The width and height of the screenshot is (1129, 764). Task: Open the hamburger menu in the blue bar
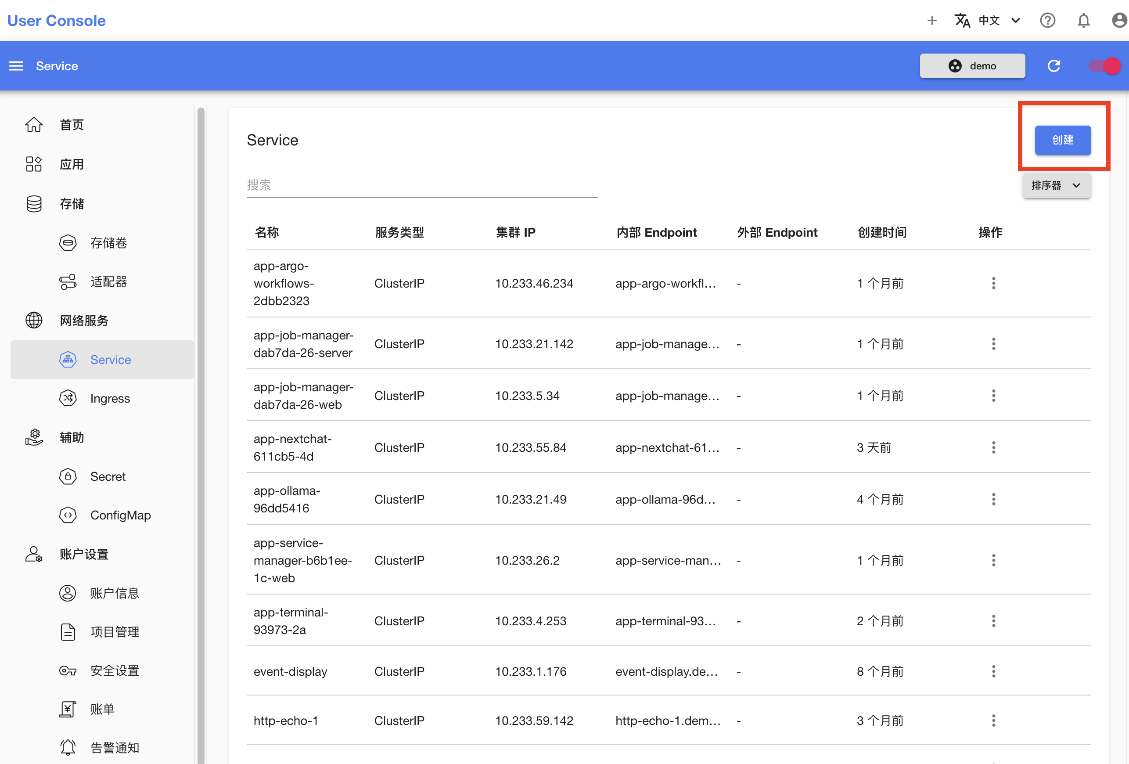[x=16, y=65]
